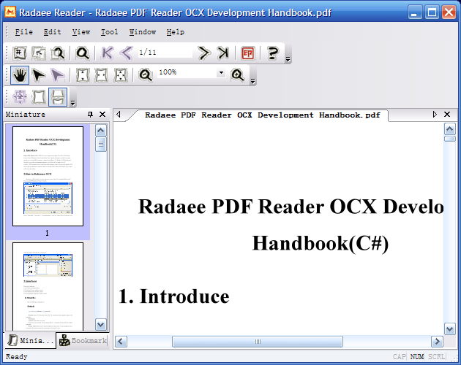461x365 pixels.
Task: Click the first toolbar icon with page symbol
Action: (20, 53)
